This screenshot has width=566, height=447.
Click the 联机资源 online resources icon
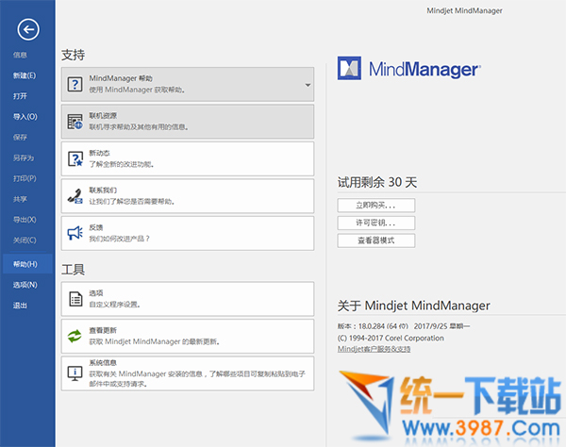pyautogui.click(x=75, y=121)
